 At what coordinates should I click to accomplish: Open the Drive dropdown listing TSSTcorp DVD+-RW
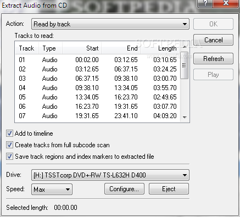tap(110, 175)
